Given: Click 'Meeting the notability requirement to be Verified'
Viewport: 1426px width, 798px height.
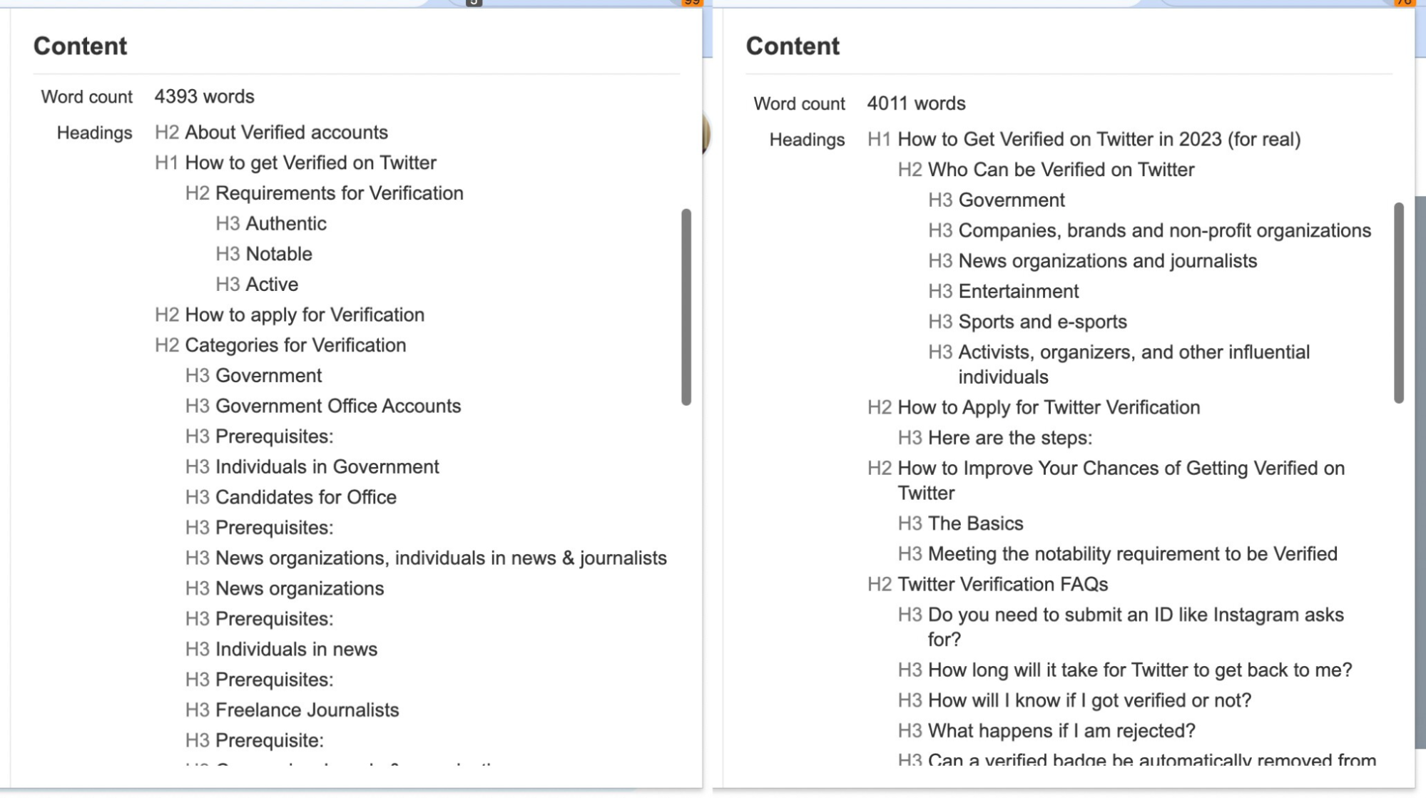Looking at the screenshot, I should (1132, 555).
